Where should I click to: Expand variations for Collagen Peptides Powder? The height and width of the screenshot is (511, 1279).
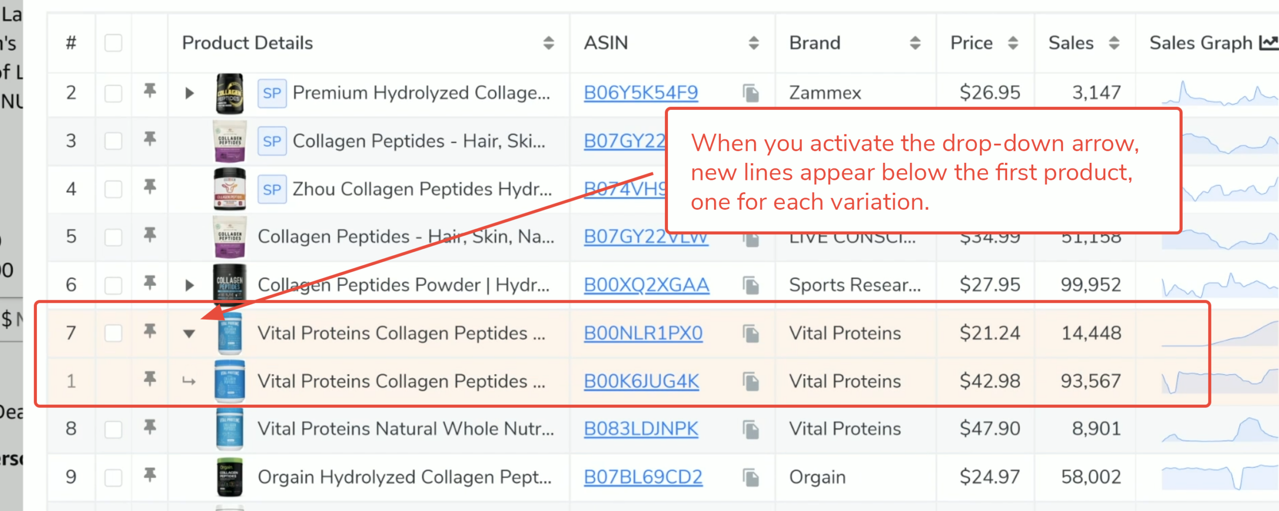click(x=189, y=285)
